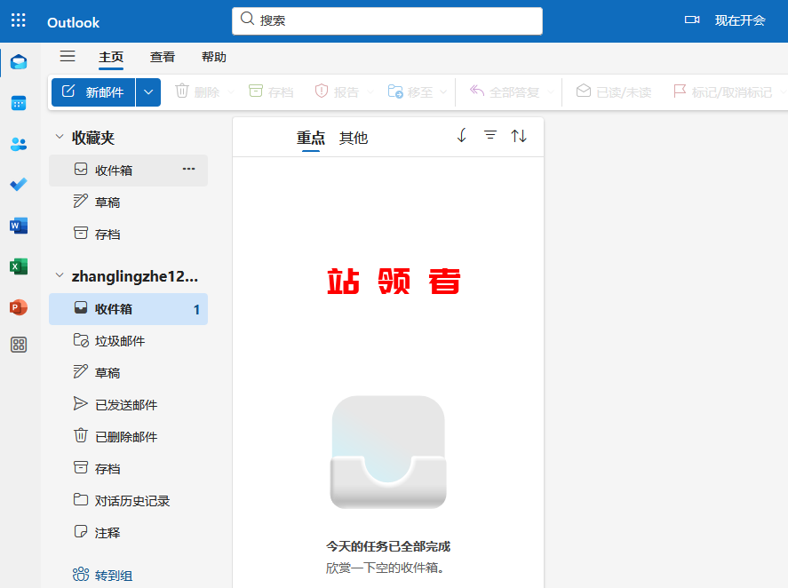Screen dimensions: 788x588
Task: Switch to the 查看 ribbon tab
Action: coord(163,57)
